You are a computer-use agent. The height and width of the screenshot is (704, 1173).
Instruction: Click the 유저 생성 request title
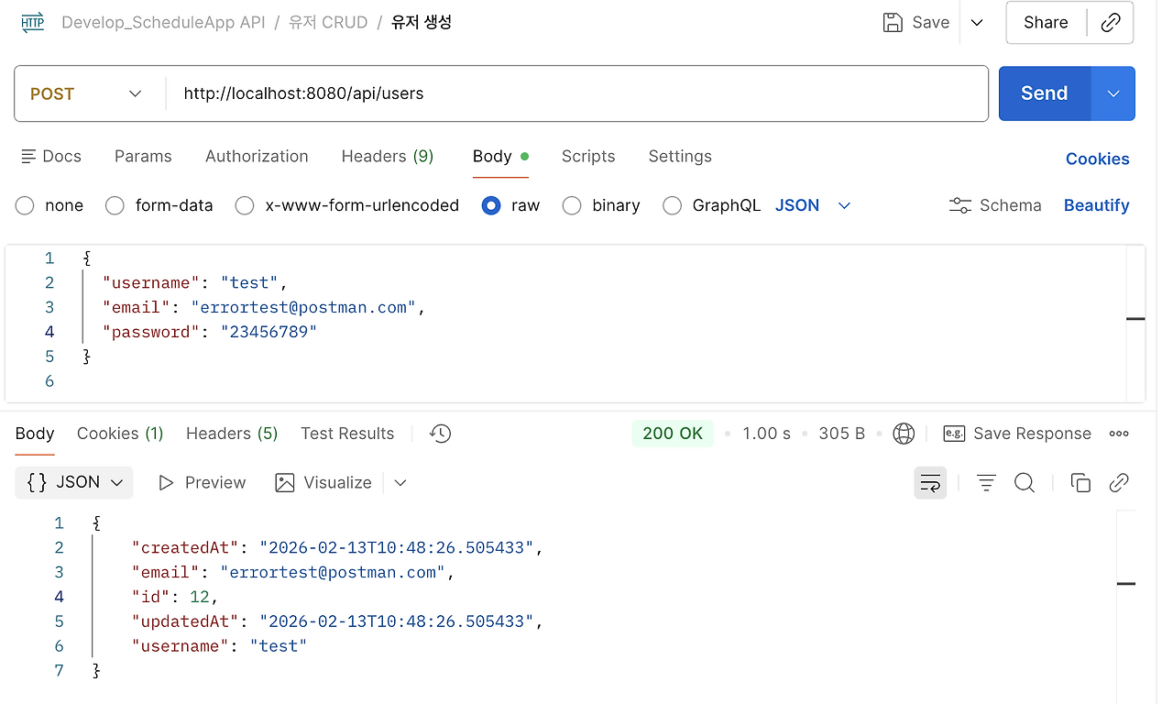pyautogui.click(x=422, y=22)
